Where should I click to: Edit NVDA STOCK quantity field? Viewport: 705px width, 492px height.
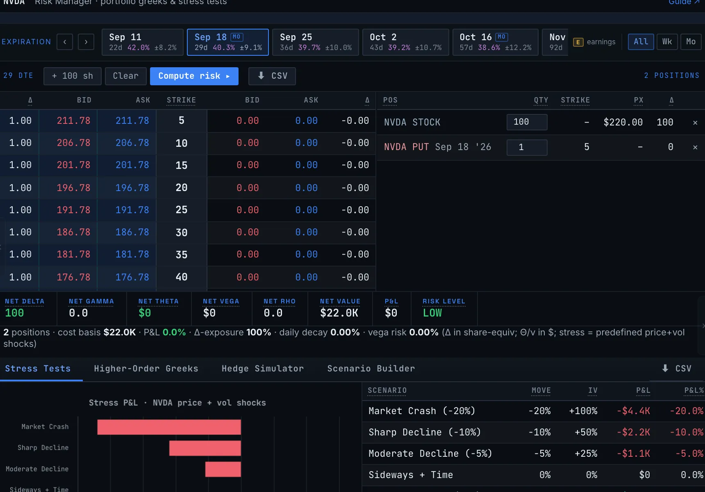[x=527, y=122]
